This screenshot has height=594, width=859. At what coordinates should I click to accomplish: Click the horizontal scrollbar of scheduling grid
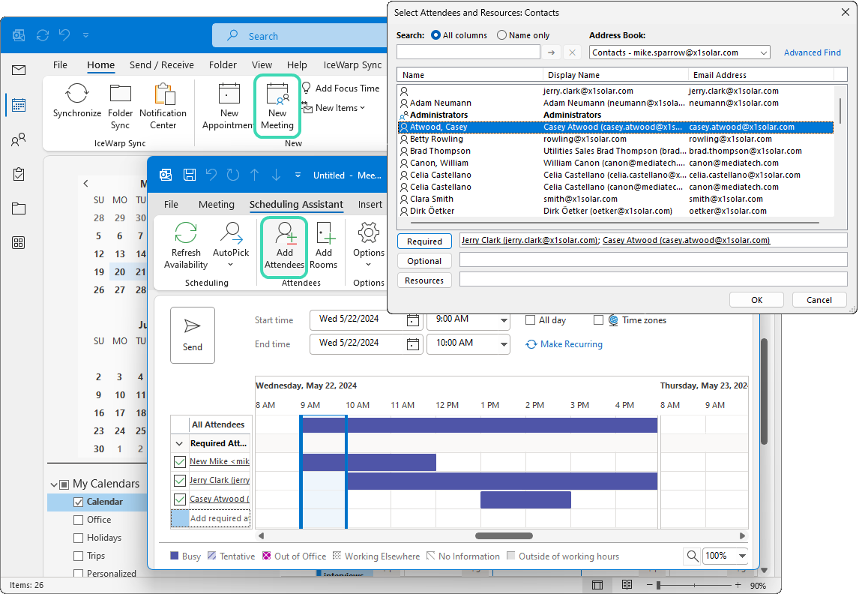(x=504, y=536)
